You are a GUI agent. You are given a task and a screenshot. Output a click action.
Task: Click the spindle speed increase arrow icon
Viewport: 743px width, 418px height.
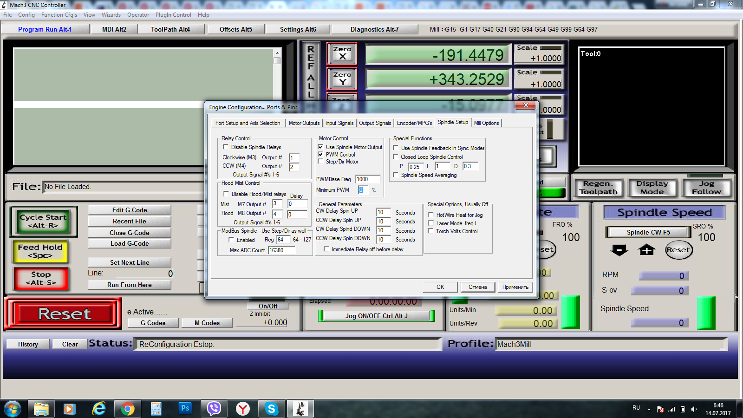(x=646, y=250)
